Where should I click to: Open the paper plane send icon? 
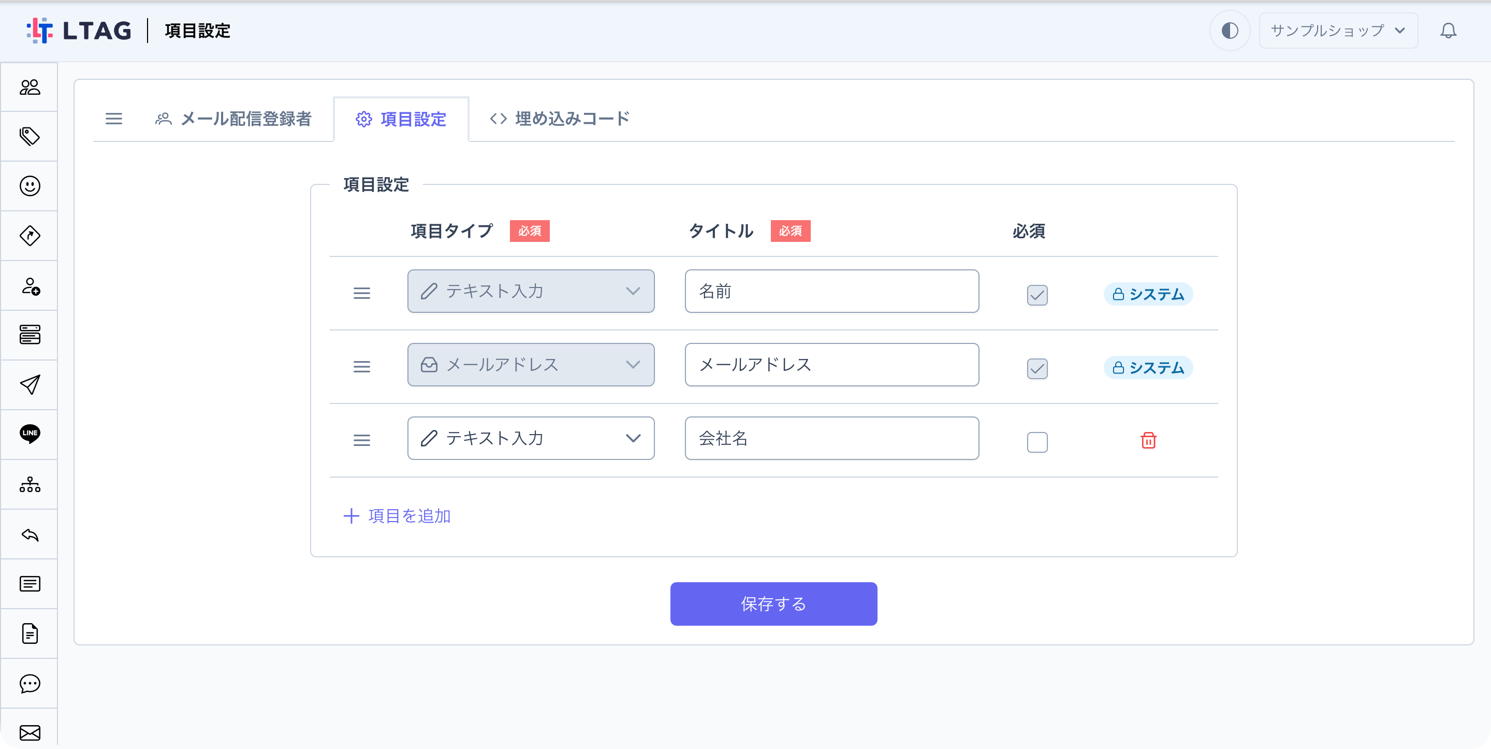tap(30, 385)
